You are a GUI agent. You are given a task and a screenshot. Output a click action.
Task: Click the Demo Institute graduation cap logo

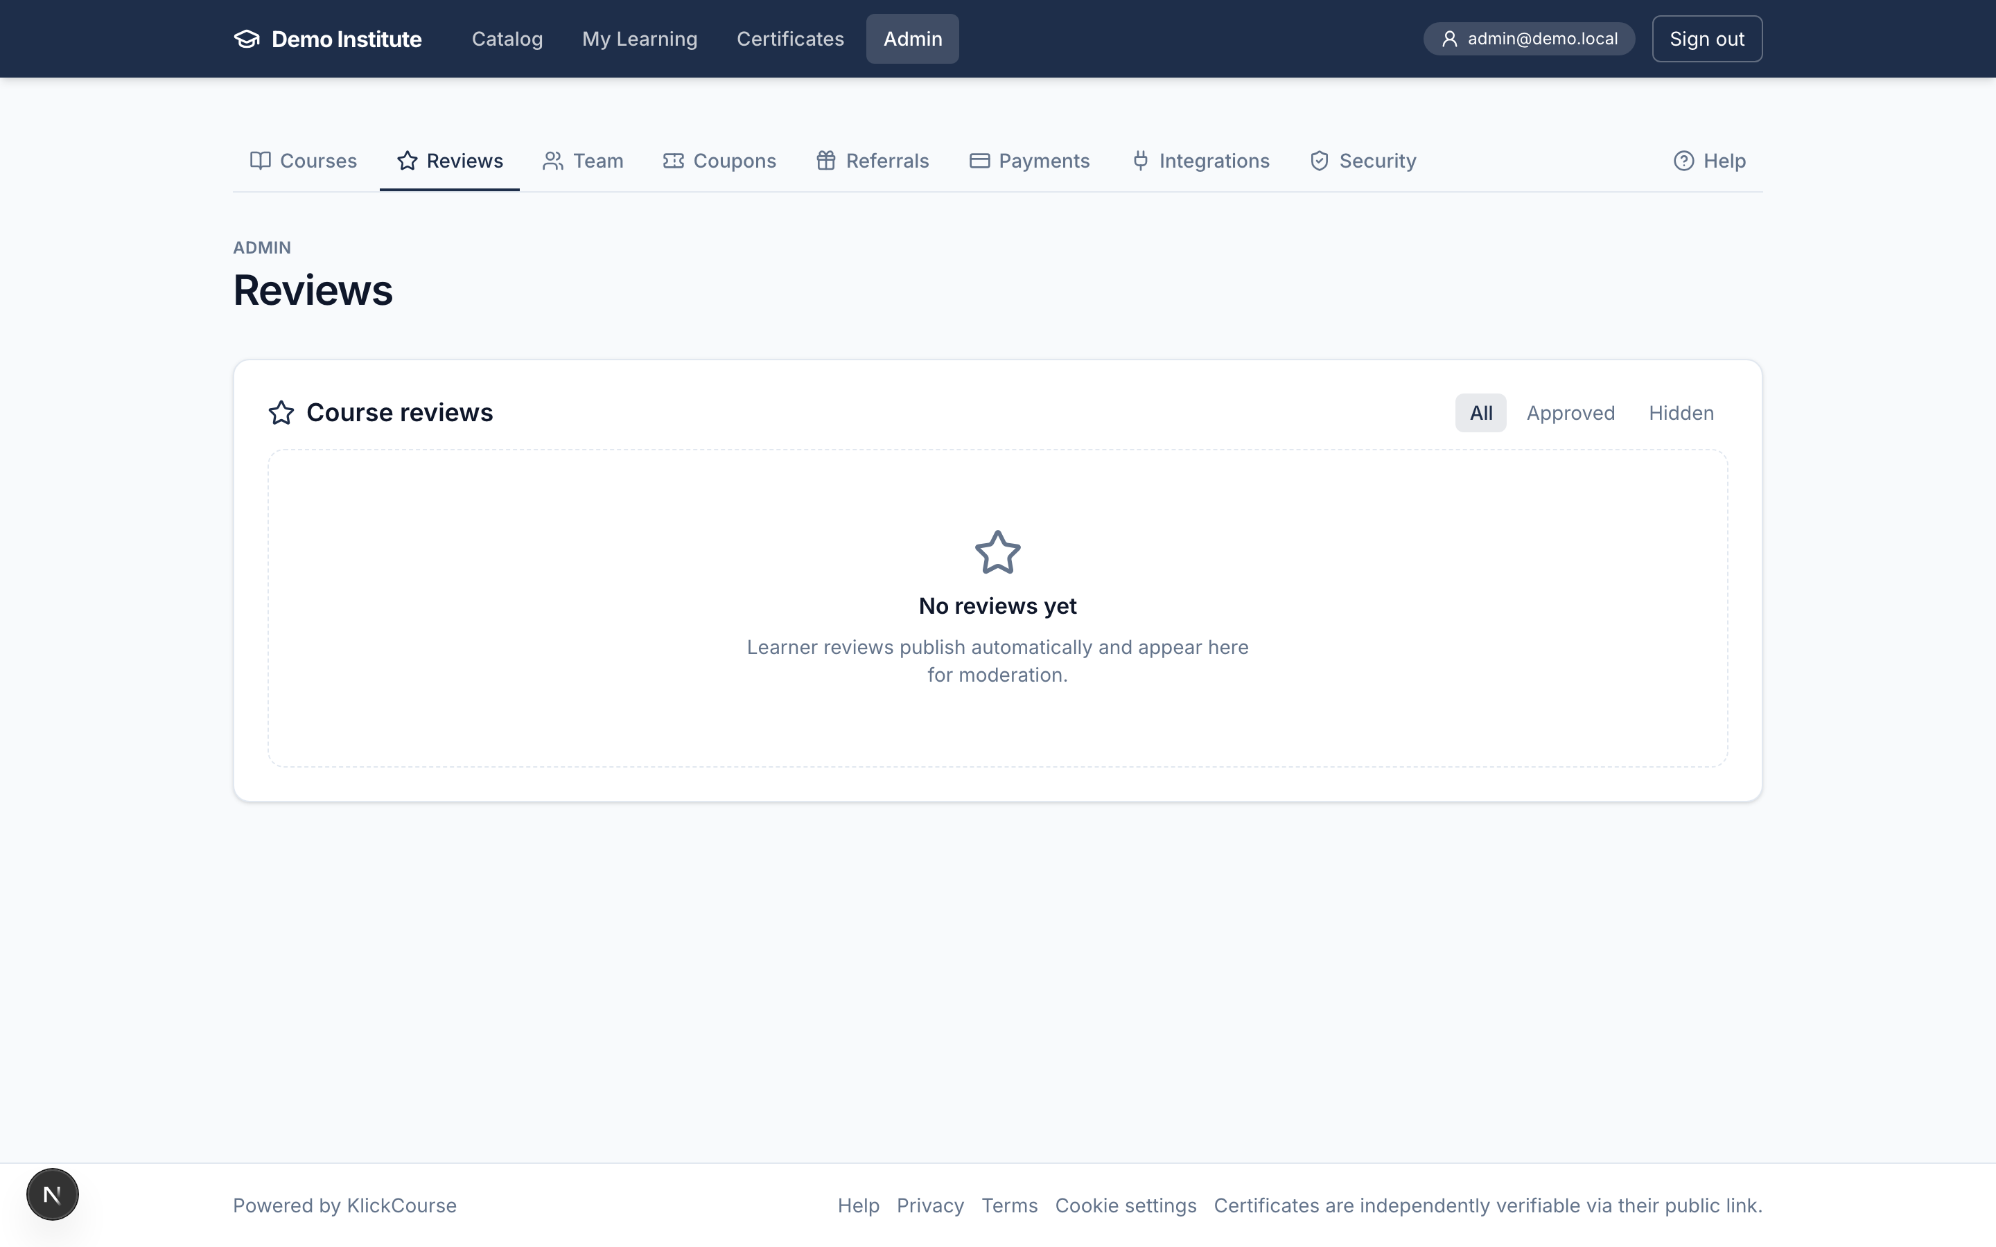247,39
